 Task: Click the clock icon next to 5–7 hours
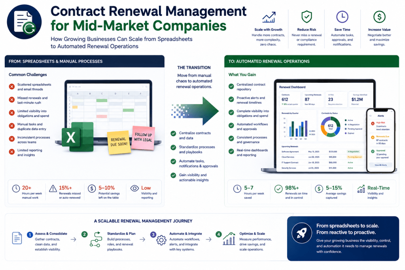coord(237,189)
